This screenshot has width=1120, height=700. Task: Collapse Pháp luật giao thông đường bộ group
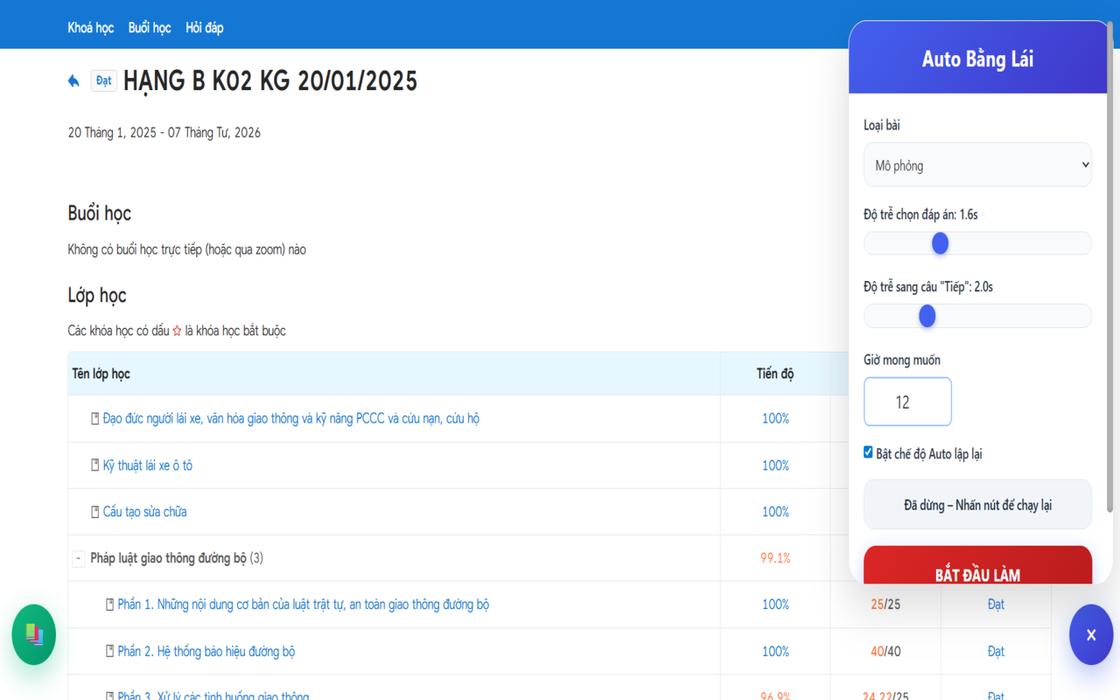pos(78,558)
